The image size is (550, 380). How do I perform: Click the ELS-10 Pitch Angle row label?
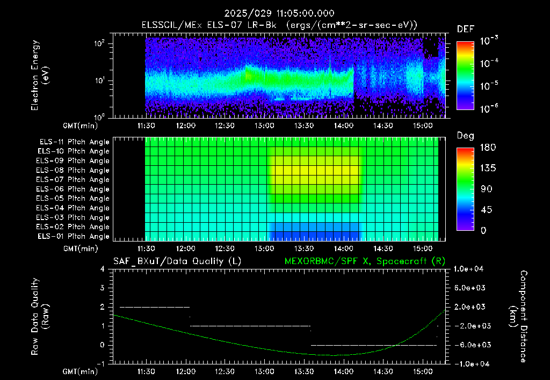click(74, 151)
